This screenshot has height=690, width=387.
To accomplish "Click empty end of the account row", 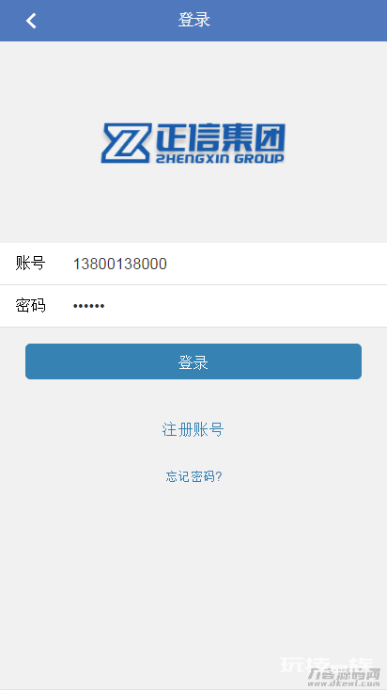I will tap(307, 264).
